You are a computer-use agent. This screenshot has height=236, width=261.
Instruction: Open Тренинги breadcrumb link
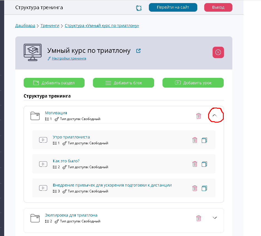(x=50, y=26)
